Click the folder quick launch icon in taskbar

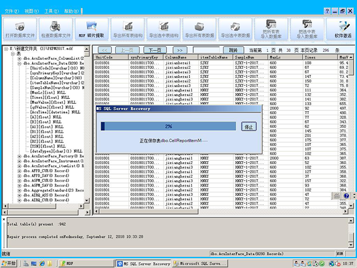[49, 264]
